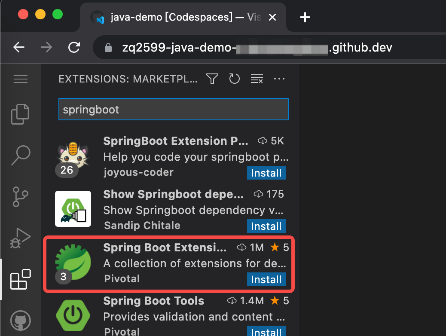This screenshot has width=446, height=336.
Task: Open Views and More Actions ellipsis menu
Action: click(279, 79)
